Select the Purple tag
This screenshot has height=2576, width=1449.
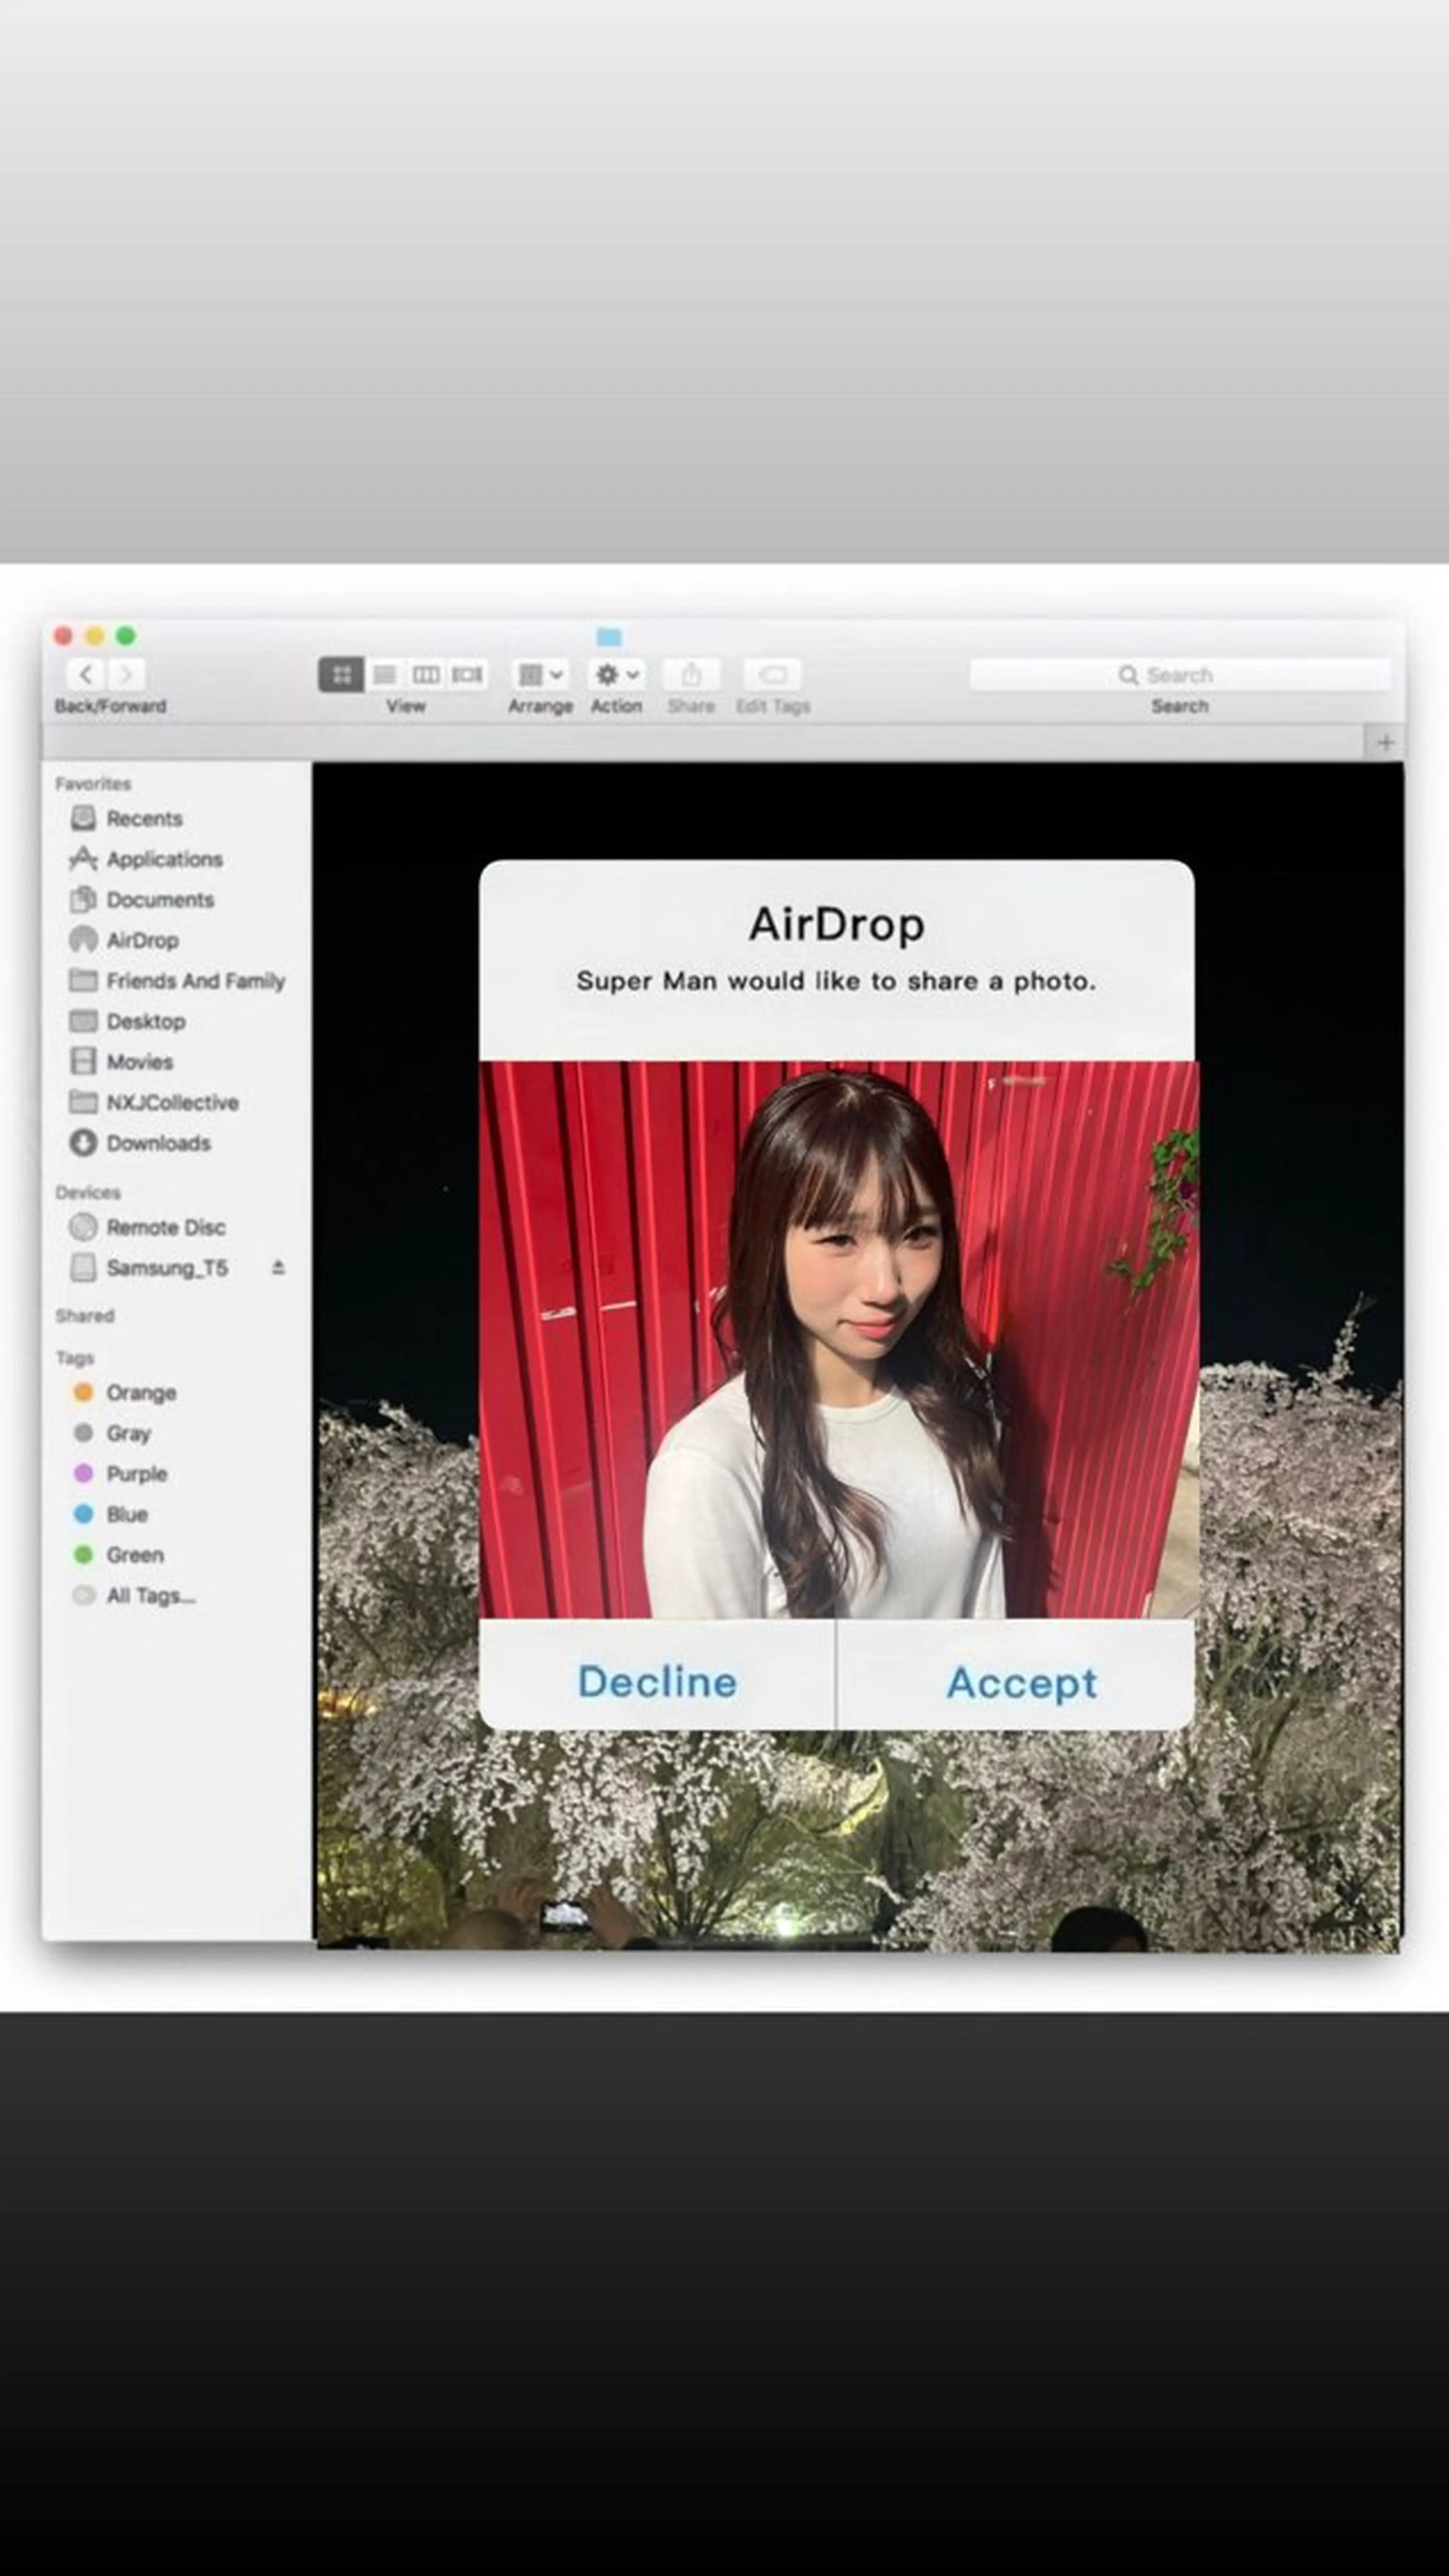coord(136,1473)
